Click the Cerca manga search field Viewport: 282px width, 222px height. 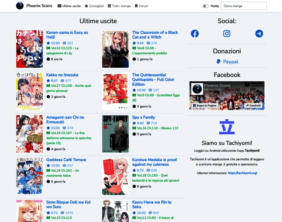243,6
